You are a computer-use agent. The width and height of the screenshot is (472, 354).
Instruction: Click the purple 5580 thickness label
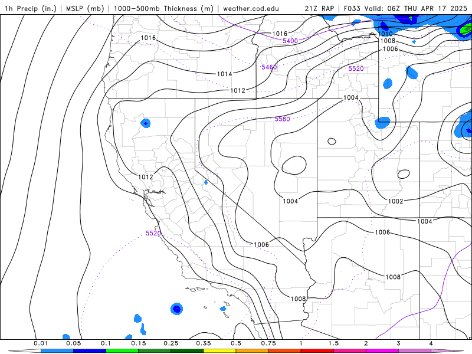(x=283, y=119)
